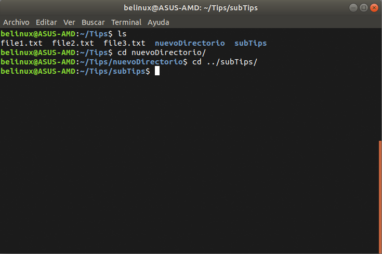Open the Editar menu

tap(46, 22)
